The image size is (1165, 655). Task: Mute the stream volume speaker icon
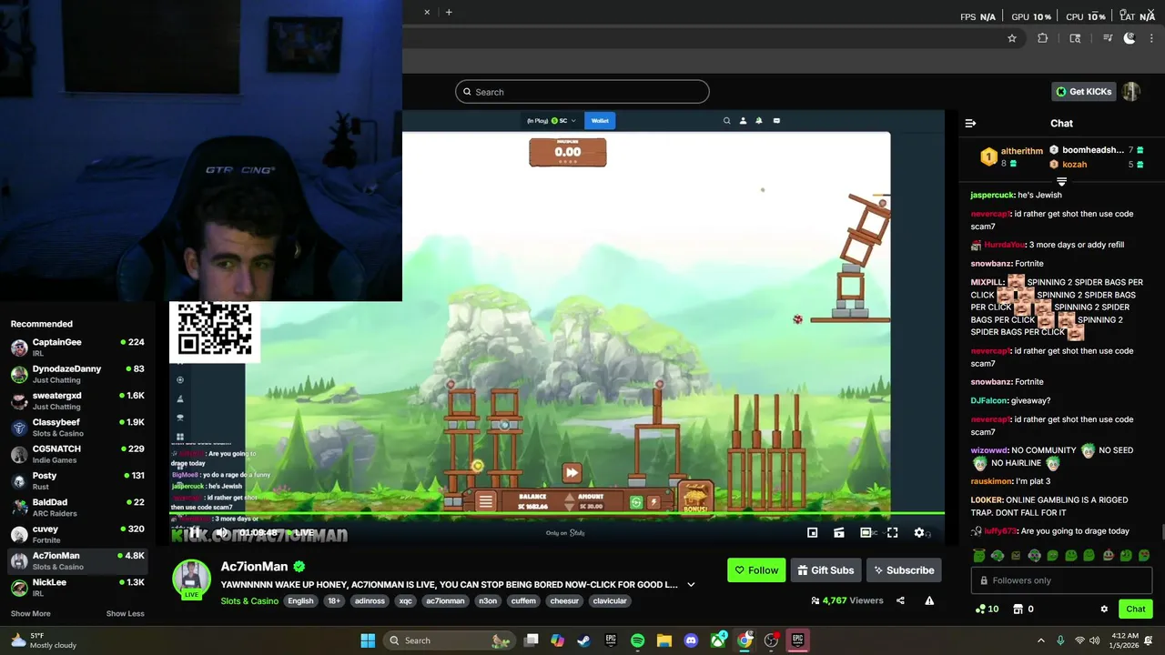(x=221, y=532)
